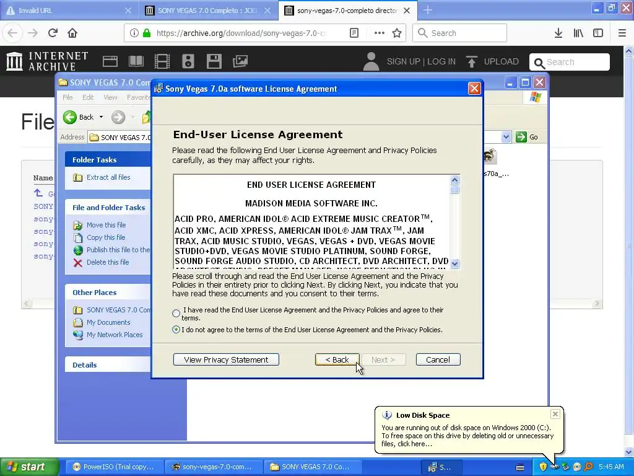Open the File menu in Explorer
This screenshot has width=634, height=476.
(67, 97)
